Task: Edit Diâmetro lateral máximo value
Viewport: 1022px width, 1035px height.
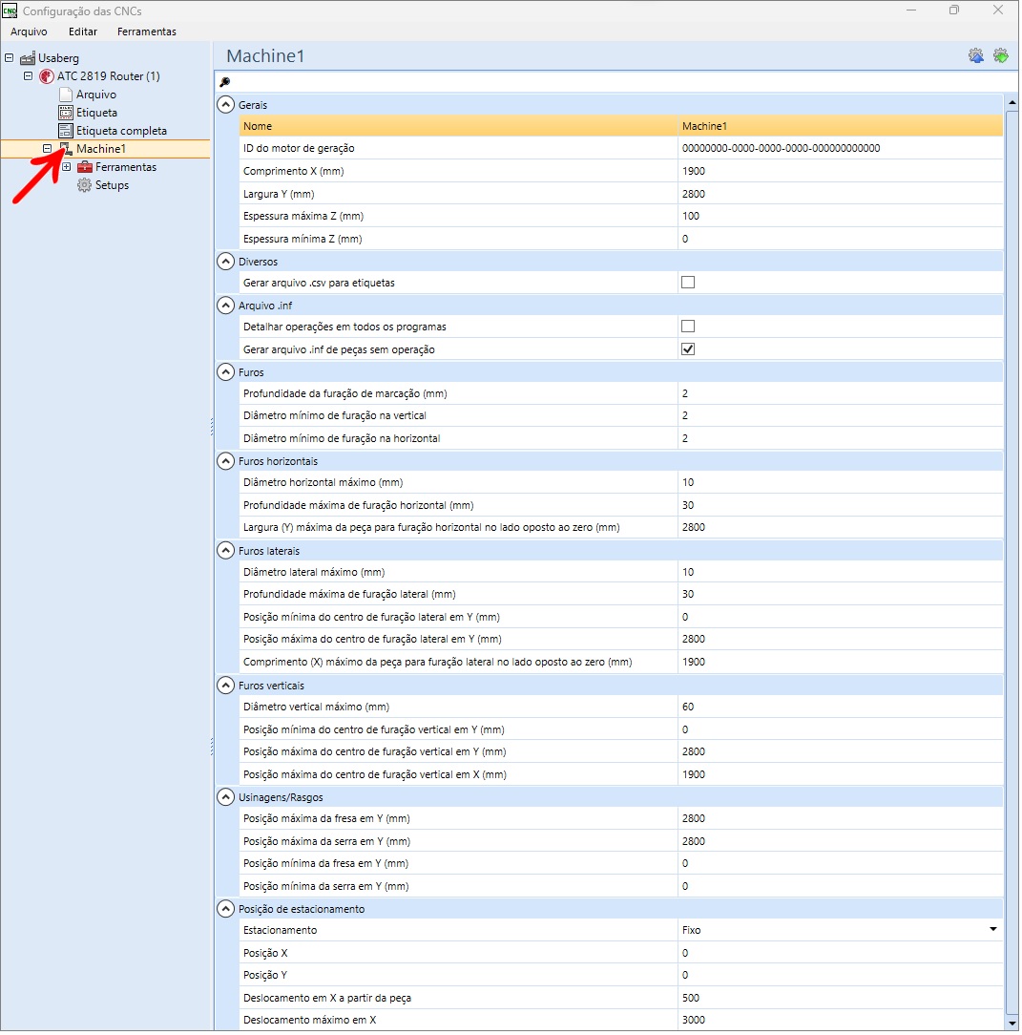Action: point(843,574)
